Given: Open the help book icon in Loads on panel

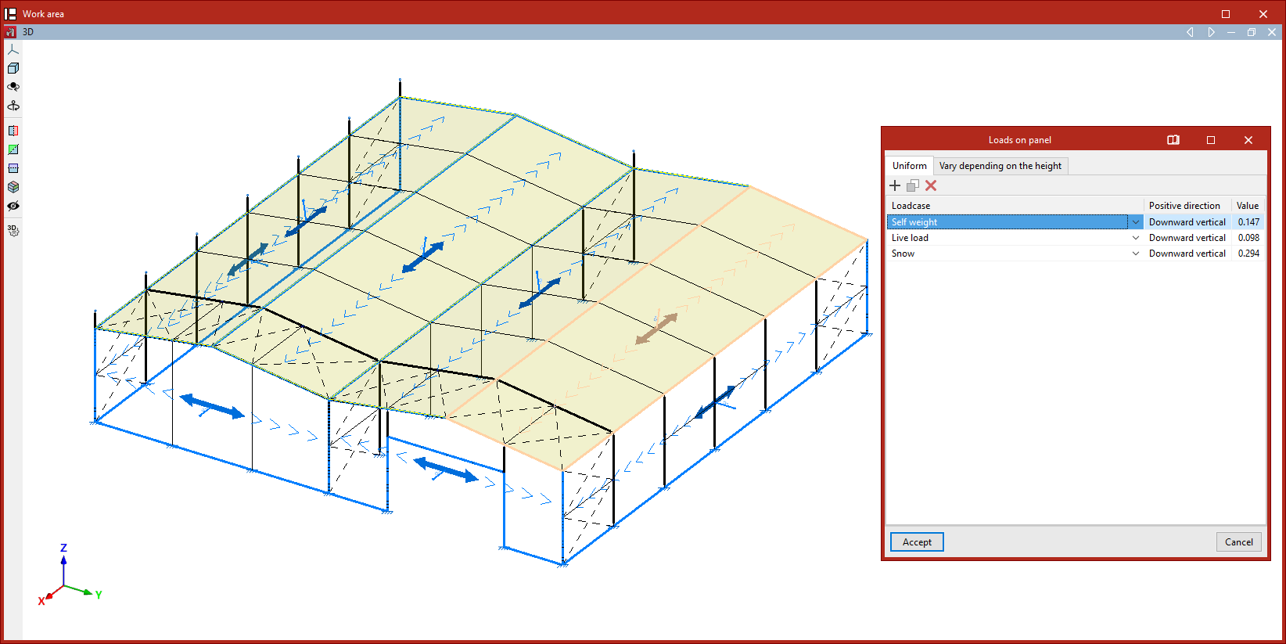Looking at the screenshot, I should 1173,140.
